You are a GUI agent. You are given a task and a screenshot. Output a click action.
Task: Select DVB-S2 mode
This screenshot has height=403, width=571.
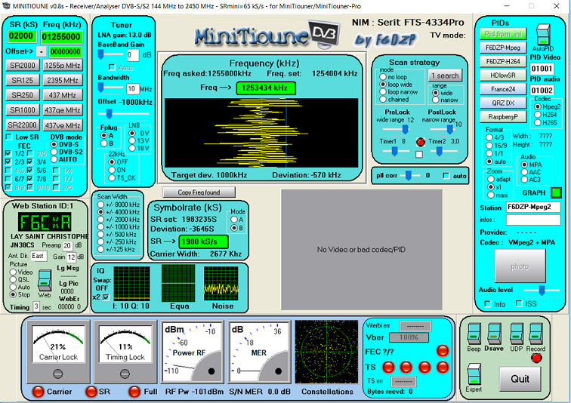[54, 152]
